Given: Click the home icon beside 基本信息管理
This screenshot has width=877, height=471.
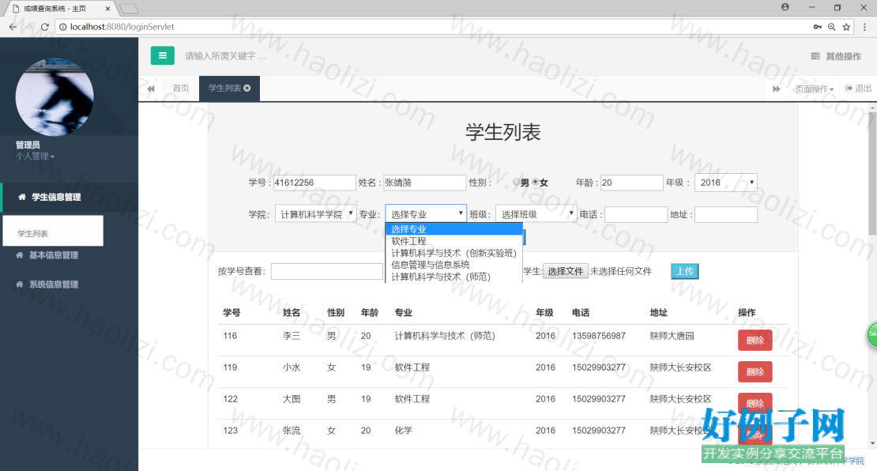Looking at the screenshot, I should point(20,255).
